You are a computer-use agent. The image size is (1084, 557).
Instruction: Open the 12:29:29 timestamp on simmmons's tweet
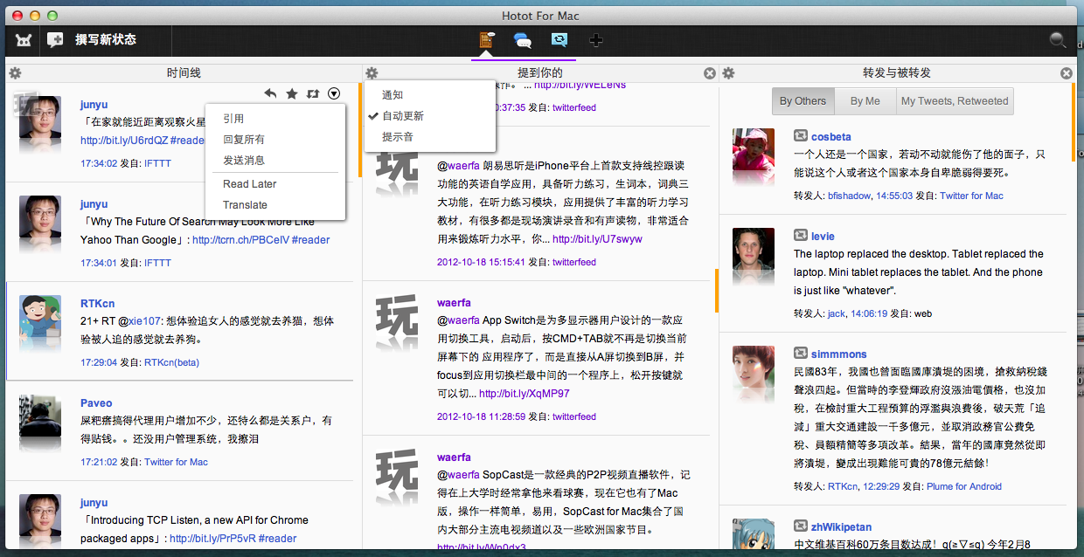(x=881, y=486)
